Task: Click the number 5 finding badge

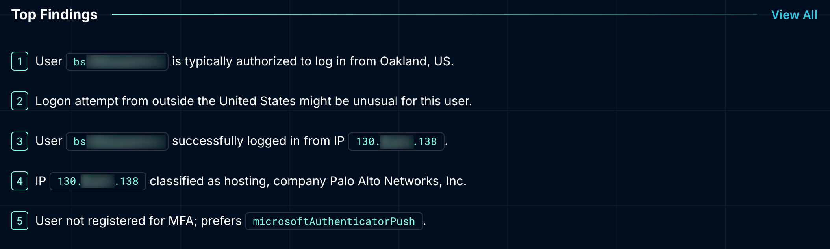Action: coord(20,221)
